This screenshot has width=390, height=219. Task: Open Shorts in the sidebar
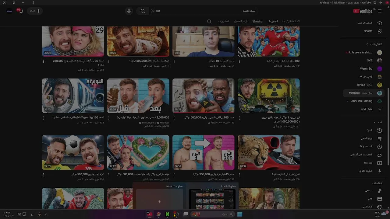tap(364, 31)
